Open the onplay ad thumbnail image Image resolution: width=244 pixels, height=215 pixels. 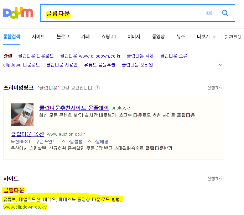[x=22, y=115]
